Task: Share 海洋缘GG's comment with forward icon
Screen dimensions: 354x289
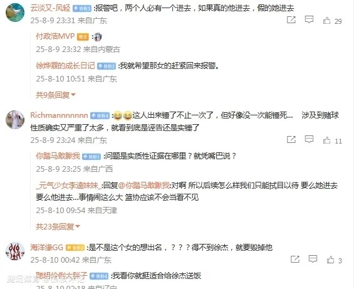Action: (295, 259)
